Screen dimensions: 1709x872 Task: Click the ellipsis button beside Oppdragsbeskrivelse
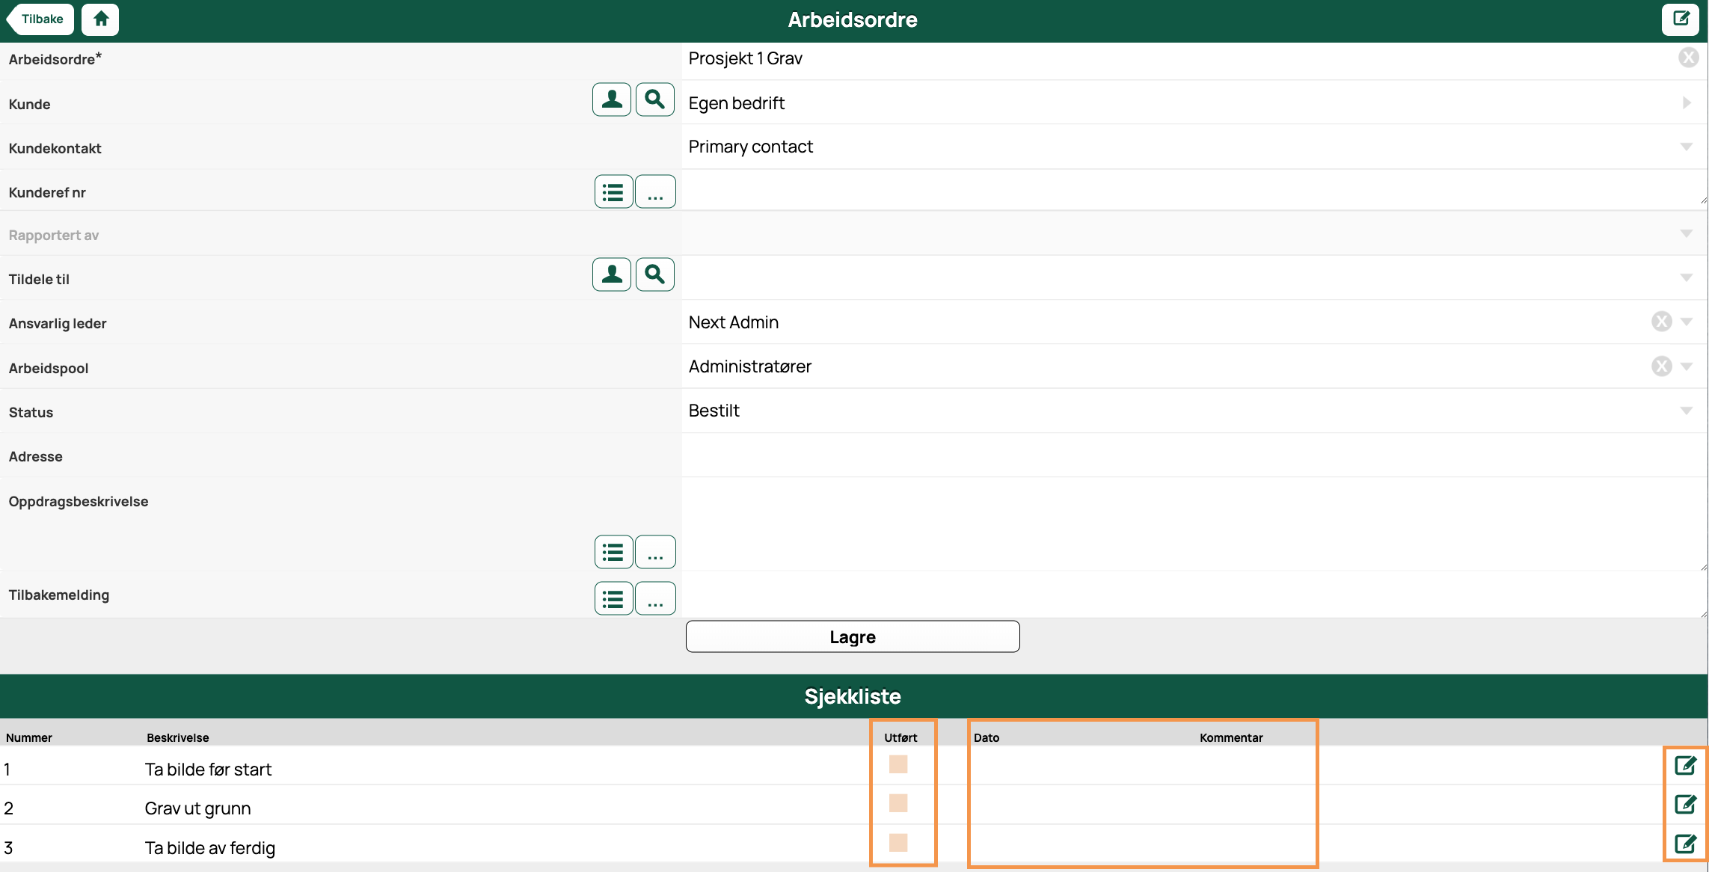coord(655,553)
